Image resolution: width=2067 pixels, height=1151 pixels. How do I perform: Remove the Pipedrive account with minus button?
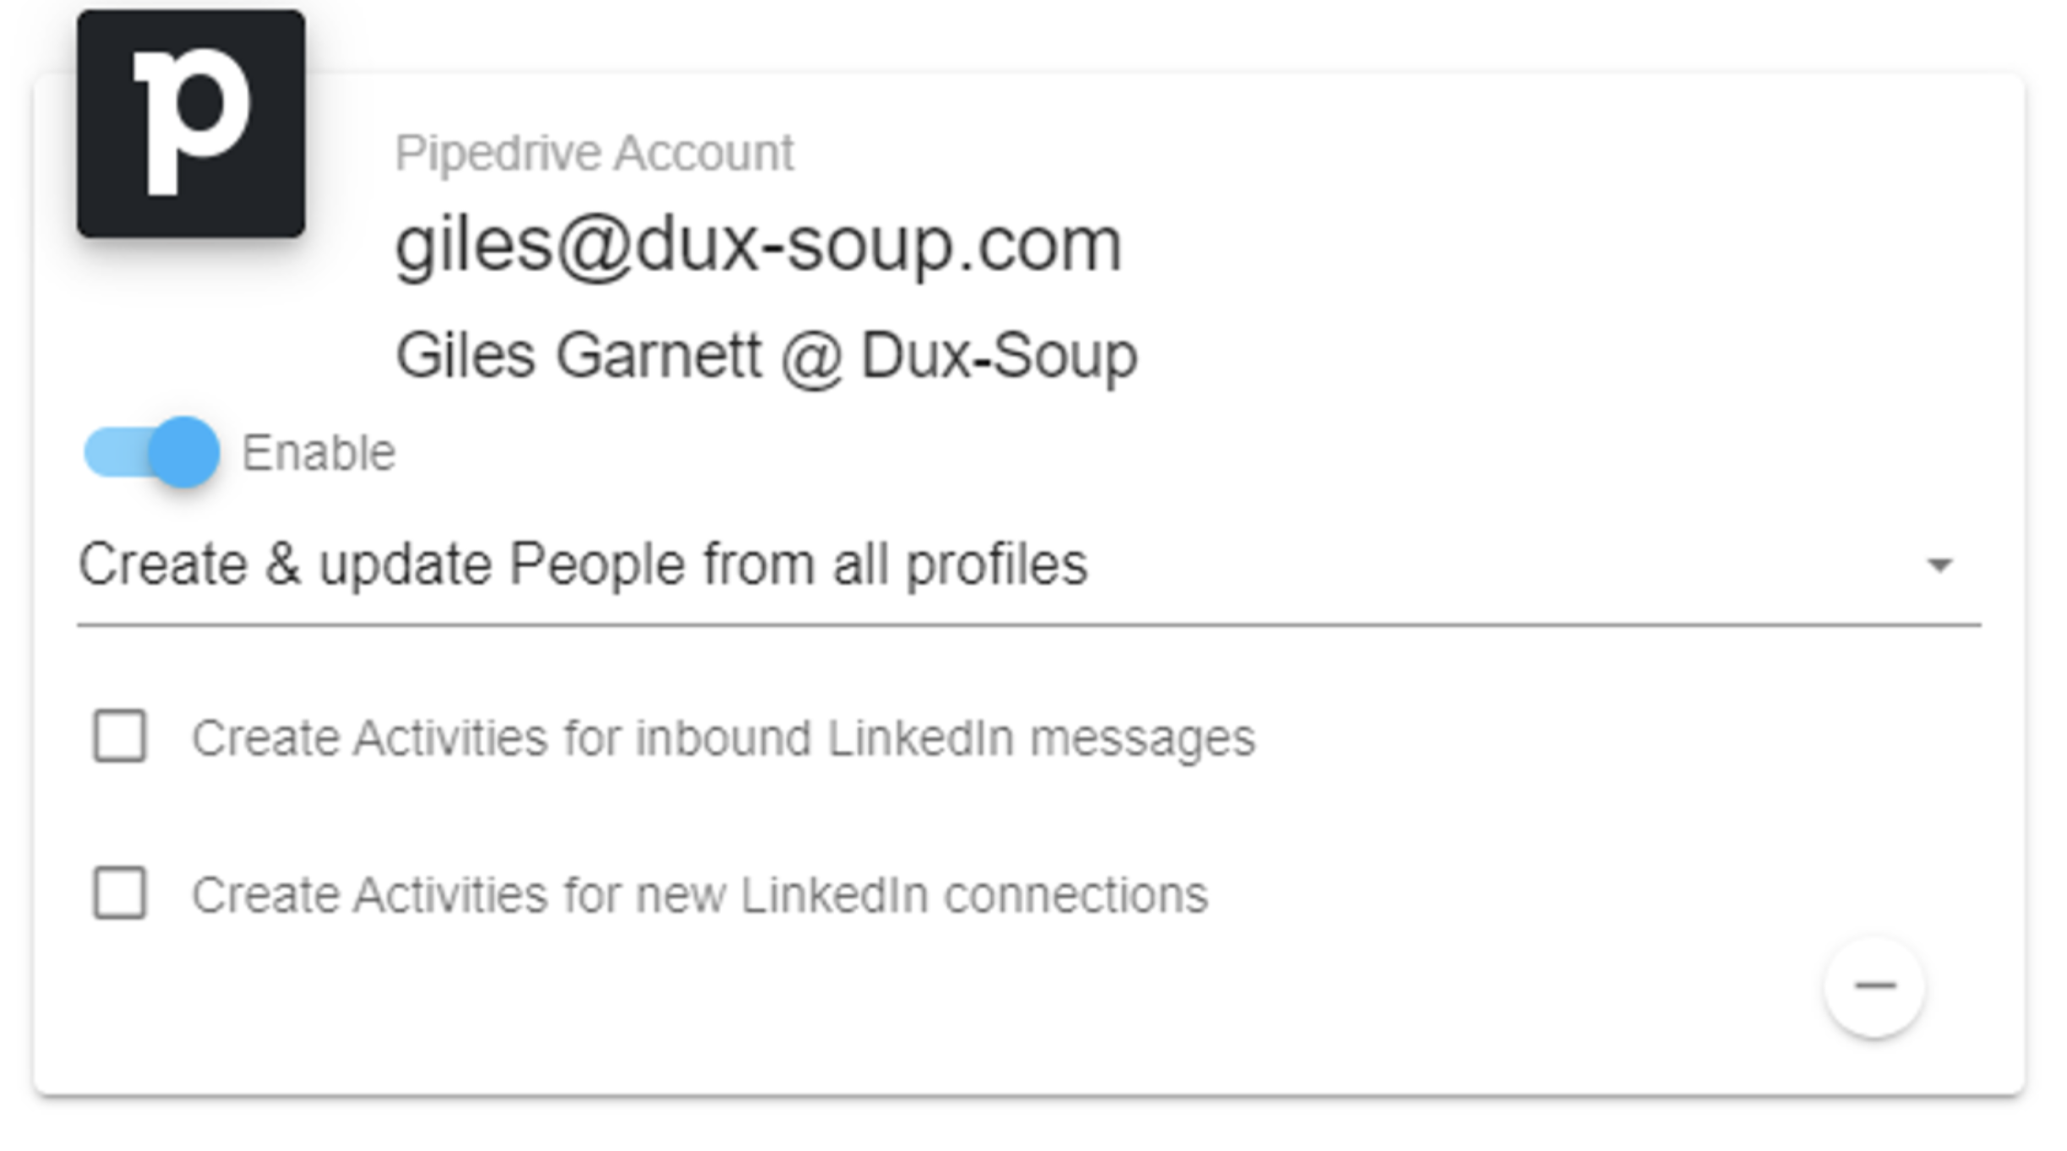coord(1874,986)
